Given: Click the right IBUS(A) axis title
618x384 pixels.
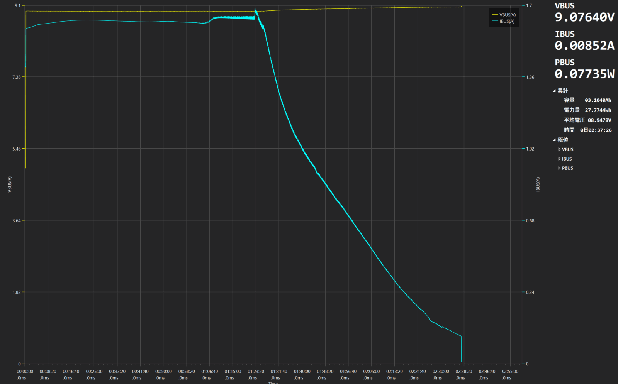Looking at the screenshot, I should tap(538, 184).
